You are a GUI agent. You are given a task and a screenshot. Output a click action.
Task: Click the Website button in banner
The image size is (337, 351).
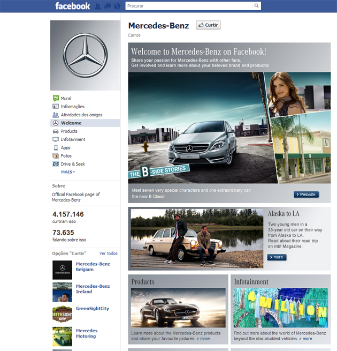coord(306,195)
